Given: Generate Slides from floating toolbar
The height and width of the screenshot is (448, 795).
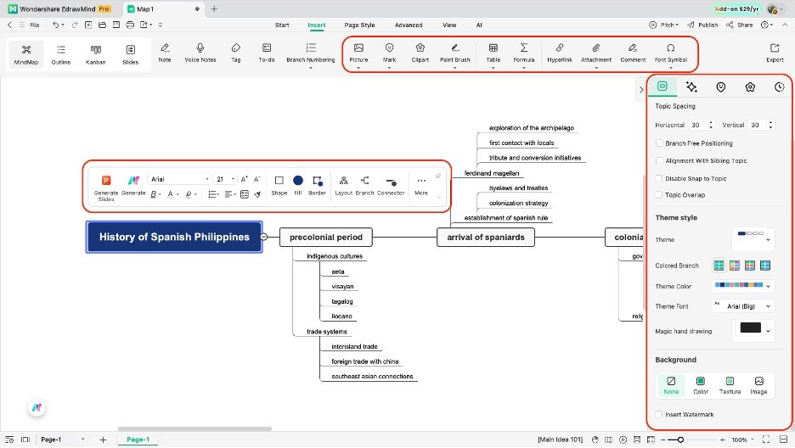Looking at the screenshot, I should 106,188.
